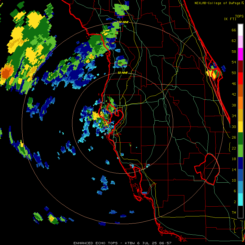Click the legend value 34
This screenshot has width=245, height=245.
click(x=234, y=116)
